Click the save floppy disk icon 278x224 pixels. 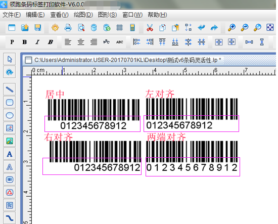[x=38, y=28]
